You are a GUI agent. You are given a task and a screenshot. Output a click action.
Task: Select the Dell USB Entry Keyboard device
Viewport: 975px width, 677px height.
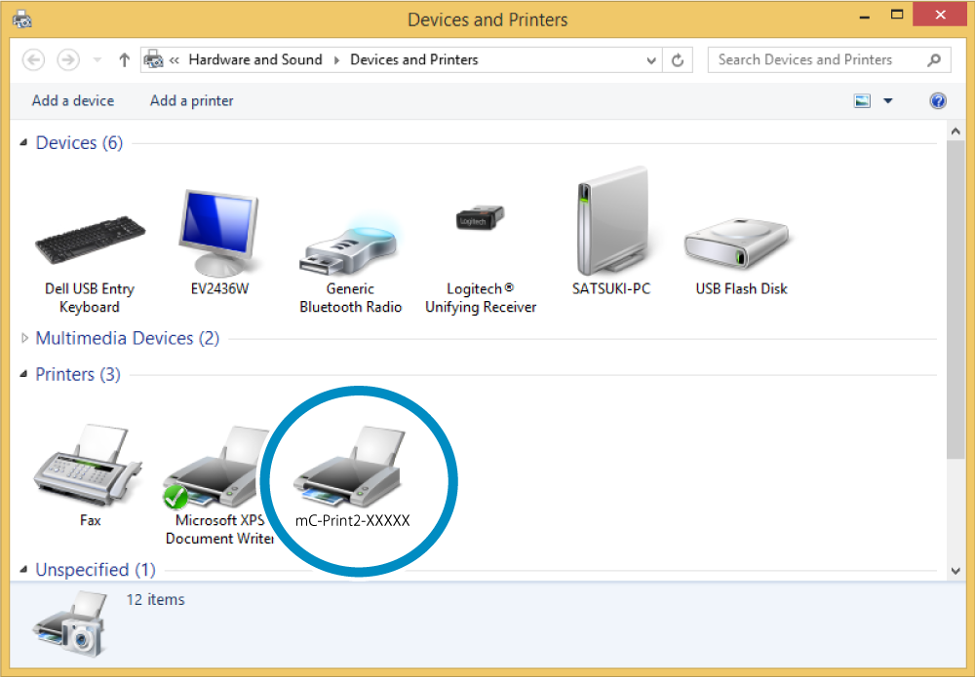coord(90,239)
